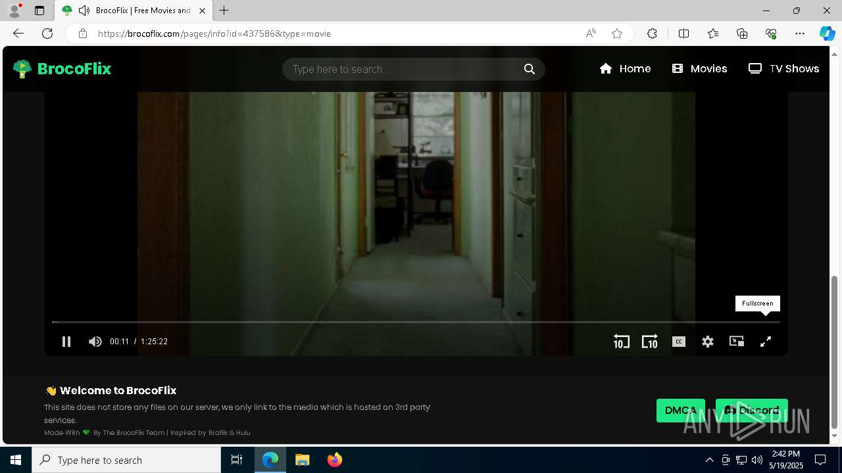Viewport: 842px width, 473px height.
Task: Open a new browser tab
Action: (x=224, y=11)
